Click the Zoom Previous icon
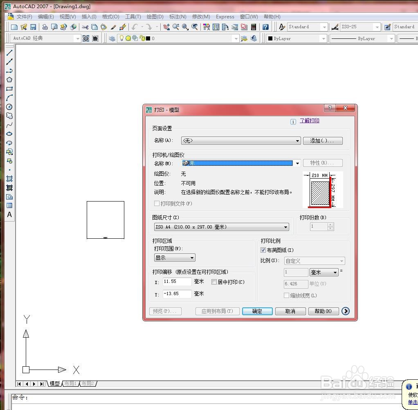418x410 pixels. click(195, 27)
